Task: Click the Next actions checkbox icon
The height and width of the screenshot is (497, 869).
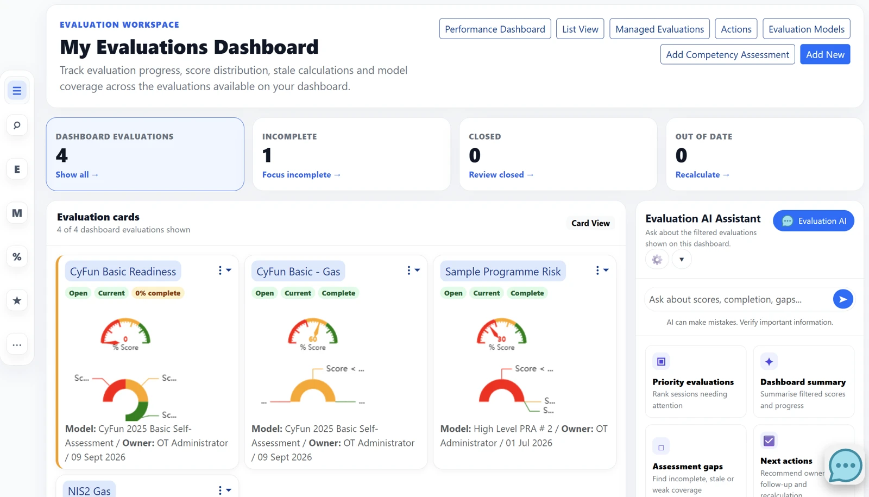Action: pos(769,441)
